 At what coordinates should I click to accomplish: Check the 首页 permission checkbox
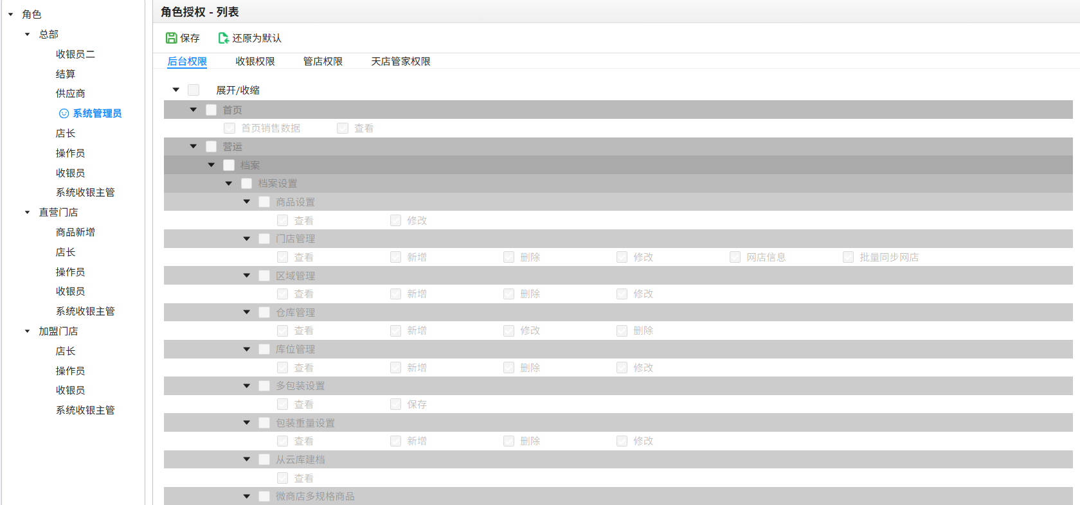click(211, 110)
